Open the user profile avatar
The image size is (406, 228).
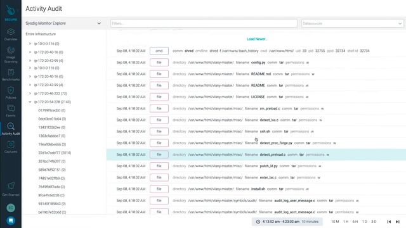pos(11,208)
